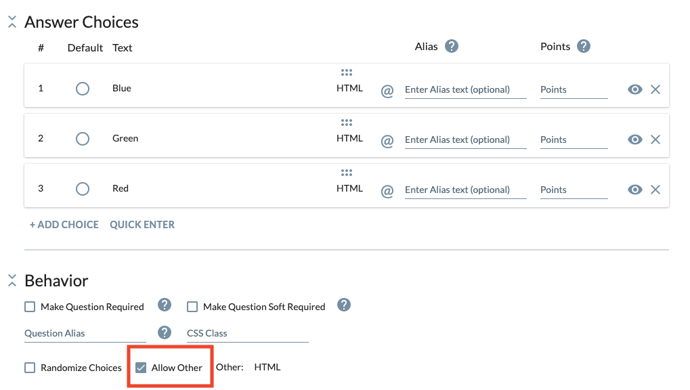
Task: Open help for Make Question Soft Required
Action: 344,305
